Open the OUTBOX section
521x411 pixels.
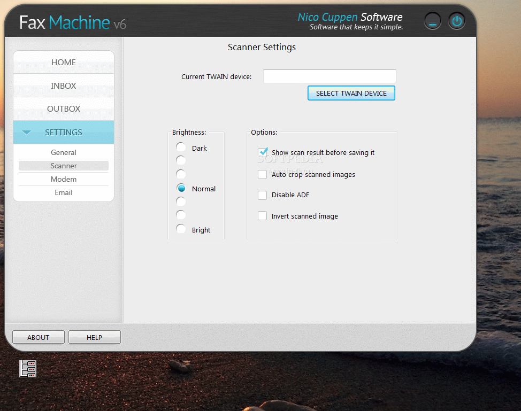point(64,109)
